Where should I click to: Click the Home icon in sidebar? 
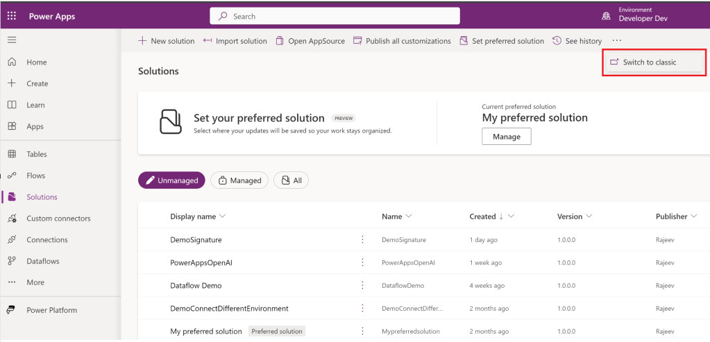coord(12,62)
